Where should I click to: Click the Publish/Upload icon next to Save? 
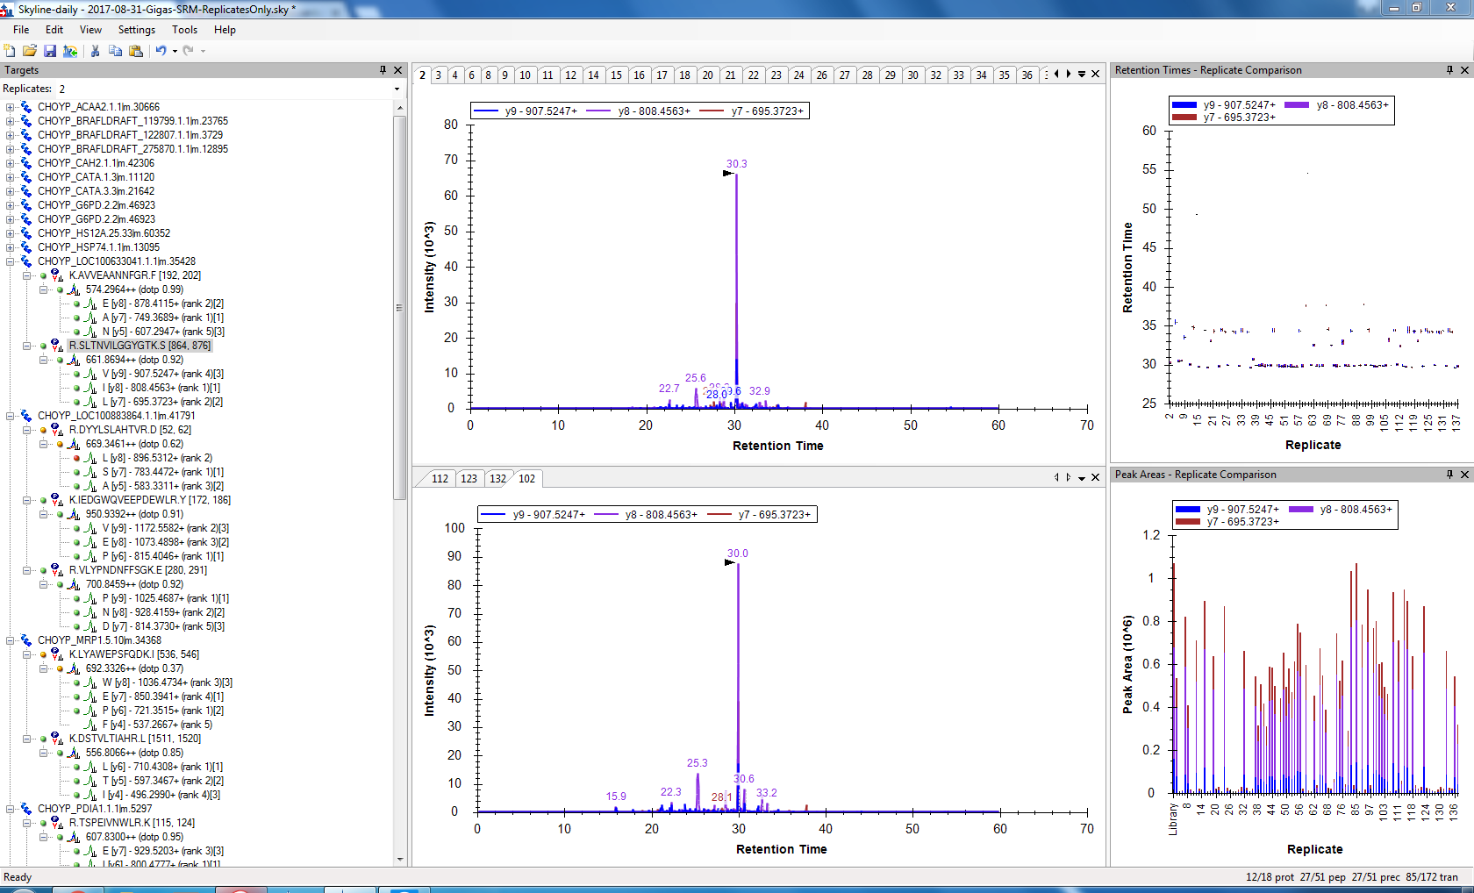(x=70, y=51)
